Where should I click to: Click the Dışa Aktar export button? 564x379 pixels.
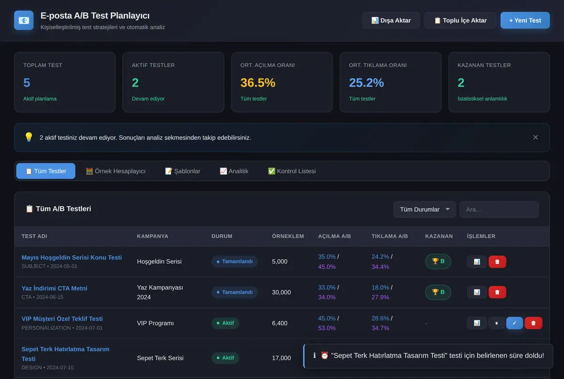[x=391, y=20]
